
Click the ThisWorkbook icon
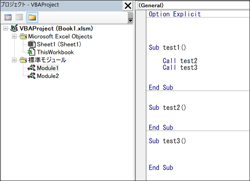[31, 52]
